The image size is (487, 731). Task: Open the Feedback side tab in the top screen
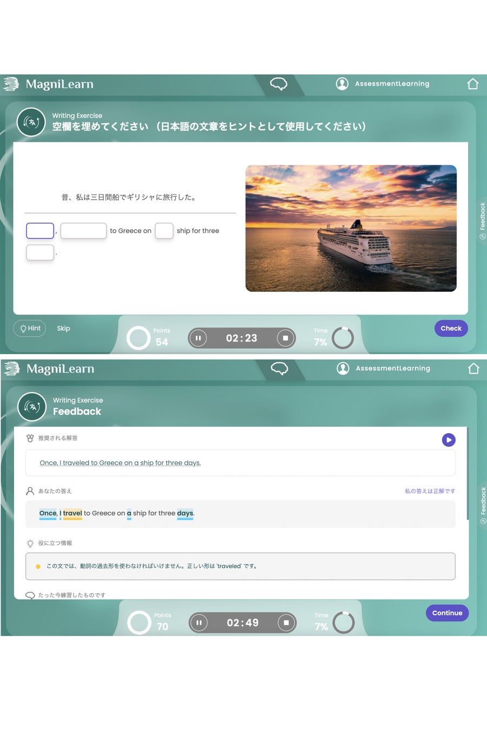point(482,220)
